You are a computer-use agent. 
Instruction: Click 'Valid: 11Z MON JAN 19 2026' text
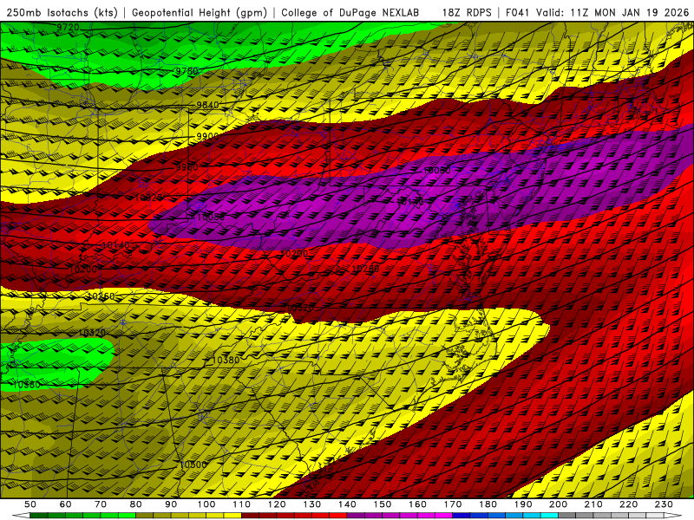(x=612, y=13)
